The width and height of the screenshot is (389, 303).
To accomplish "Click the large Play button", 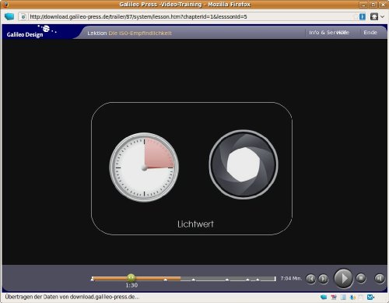I will click(x=343, y=279).
